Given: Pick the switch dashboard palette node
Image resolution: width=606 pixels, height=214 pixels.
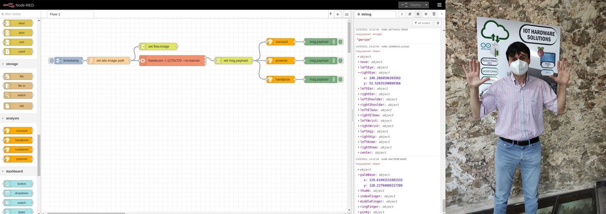Looking at the screenshot, I should pyautogui.click(x=18, y=202).
